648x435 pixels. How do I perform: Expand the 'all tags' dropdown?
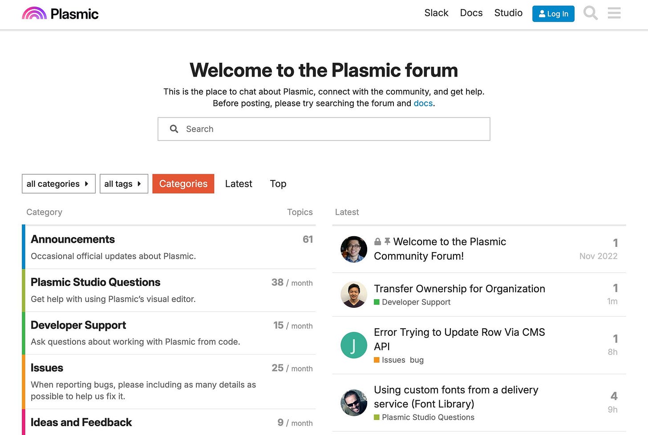pyautogui.click(x=124, y=184)
